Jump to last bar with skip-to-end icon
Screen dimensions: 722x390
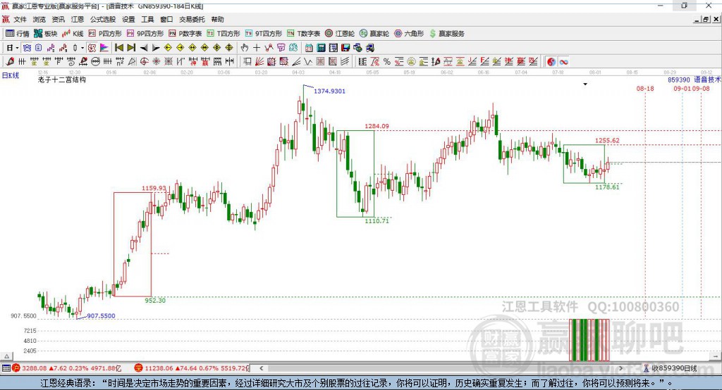(x=131, y=48)
